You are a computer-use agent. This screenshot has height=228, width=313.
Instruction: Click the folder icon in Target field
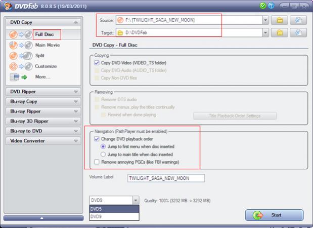pos(120,33)
